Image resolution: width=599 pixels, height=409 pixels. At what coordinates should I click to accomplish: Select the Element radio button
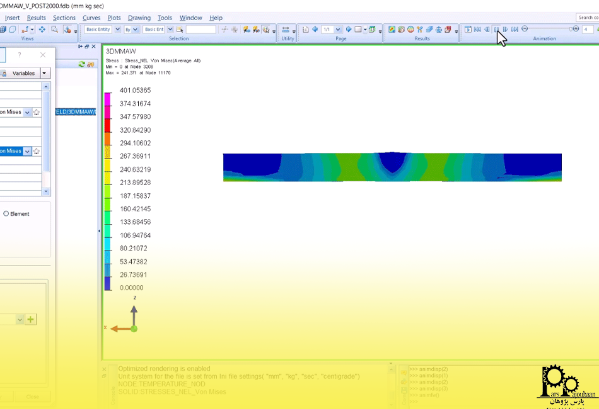coord(6,214)
